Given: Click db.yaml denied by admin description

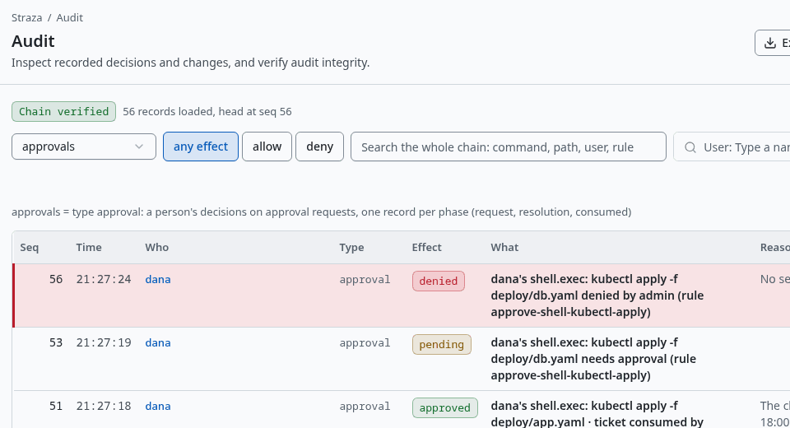Looking at the screenshot, I should tap(597, 295).
